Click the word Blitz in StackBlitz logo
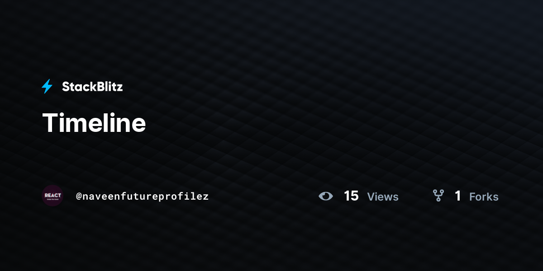Image resolution: width=543 pixels, height=271 pixels. (x=108, y=87)
